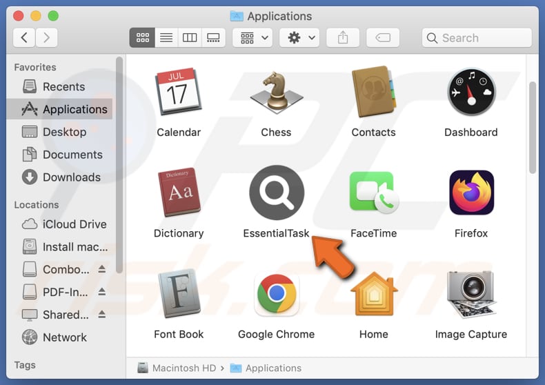Select the Install mac... volume
The image size is (545, 385).
[59, 247]
